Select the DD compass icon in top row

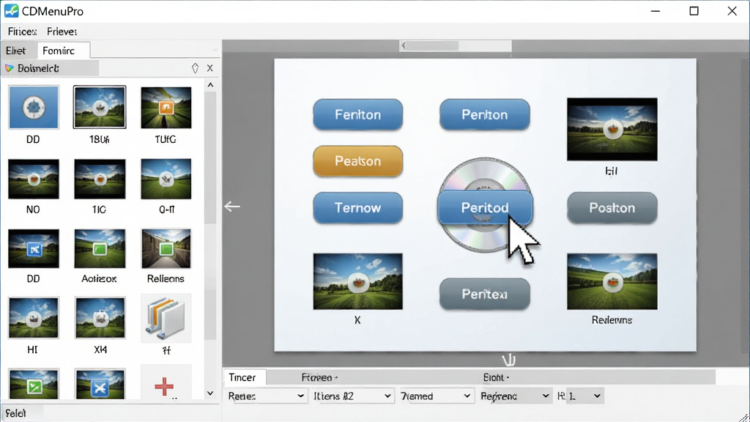coord(34,107)
